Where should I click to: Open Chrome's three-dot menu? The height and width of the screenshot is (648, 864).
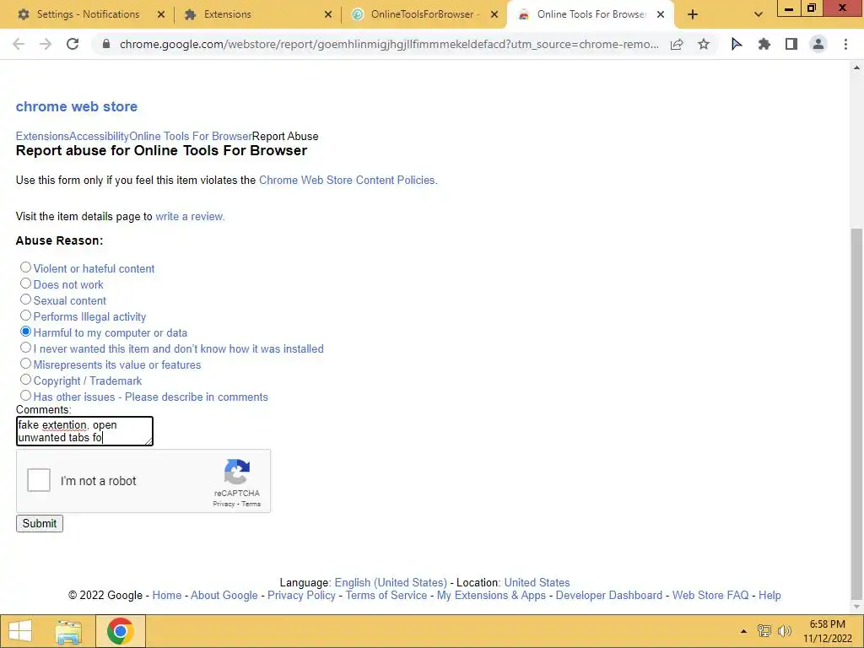tap(845, 44)
